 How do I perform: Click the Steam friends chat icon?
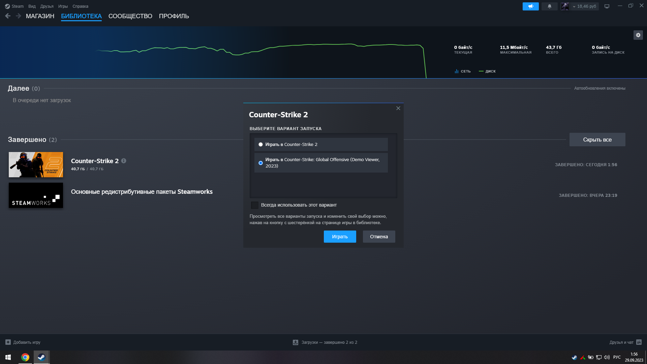click(x=641, y=342)
